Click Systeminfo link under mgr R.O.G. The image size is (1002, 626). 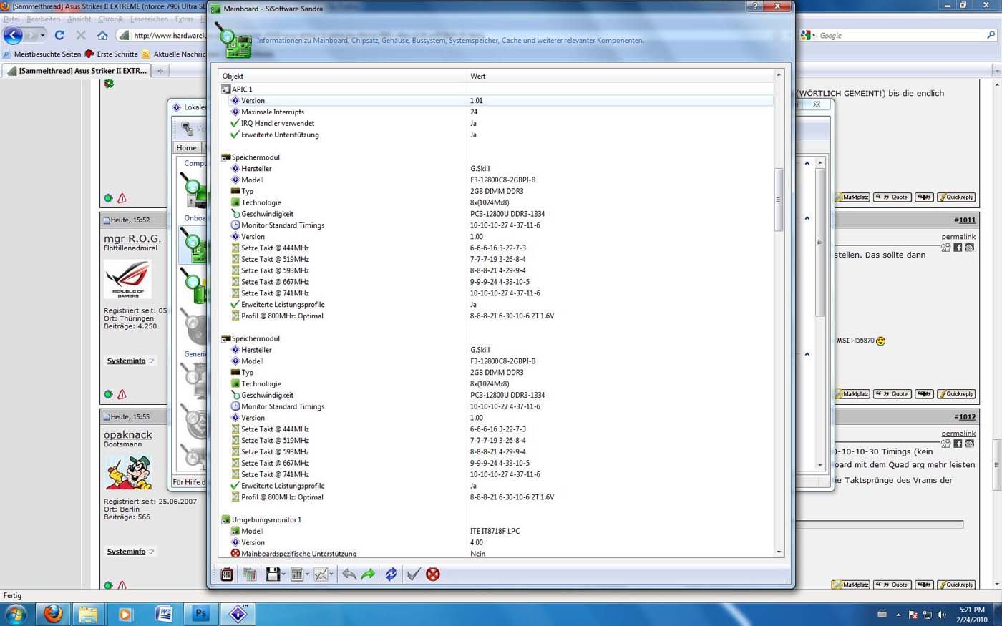(127, 361)
